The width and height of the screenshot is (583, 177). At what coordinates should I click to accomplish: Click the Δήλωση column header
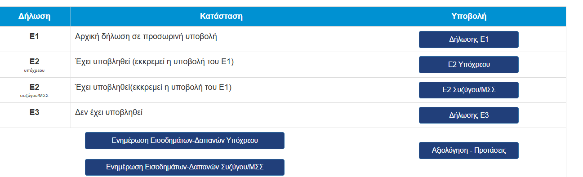point(35,17)
